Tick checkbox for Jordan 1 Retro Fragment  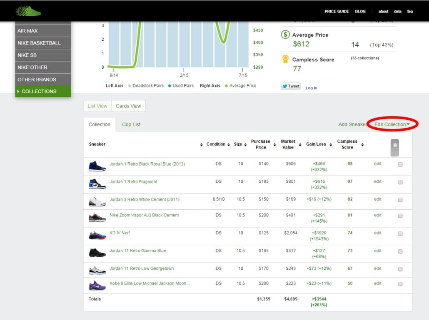(x=400, y=182)
